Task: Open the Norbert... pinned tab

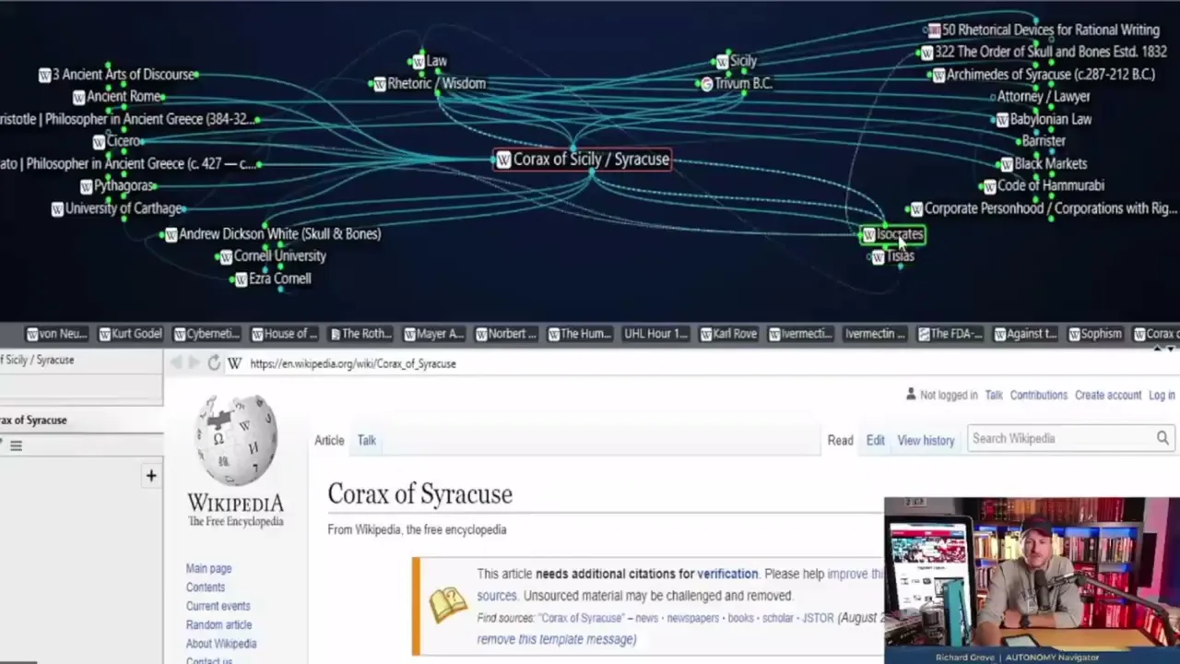Action: [x=508, y=334]
